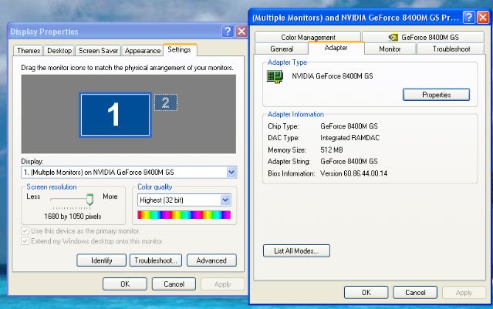
Task: Click the NVIDIA GeForce 8400M GS adapter name
Action: pyautogui.click(x=333, y=76)
